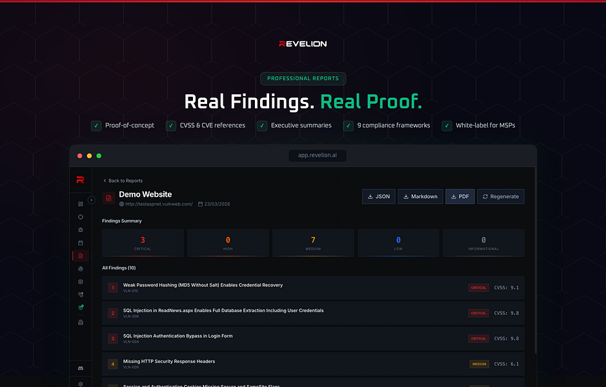The height and width of the screenshot is (387, 606).
Task: Click the MEDIUM tag on VLN-009 row
Action: click(x=480, y=364)
